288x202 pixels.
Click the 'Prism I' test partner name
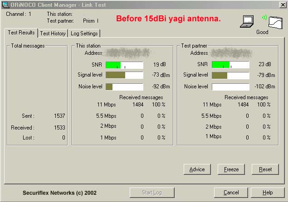[91, 21]
